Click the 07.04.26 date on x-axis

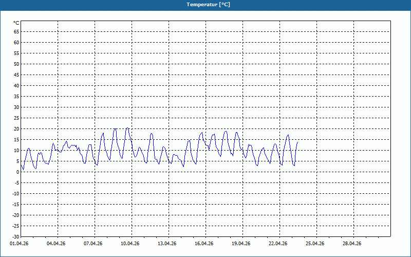[x=93, y=244]
